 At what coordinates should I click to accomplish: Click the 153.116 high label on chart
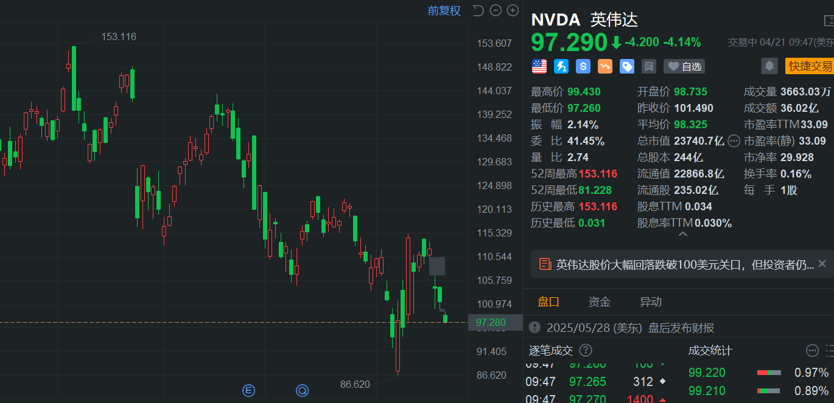[119, 36]
